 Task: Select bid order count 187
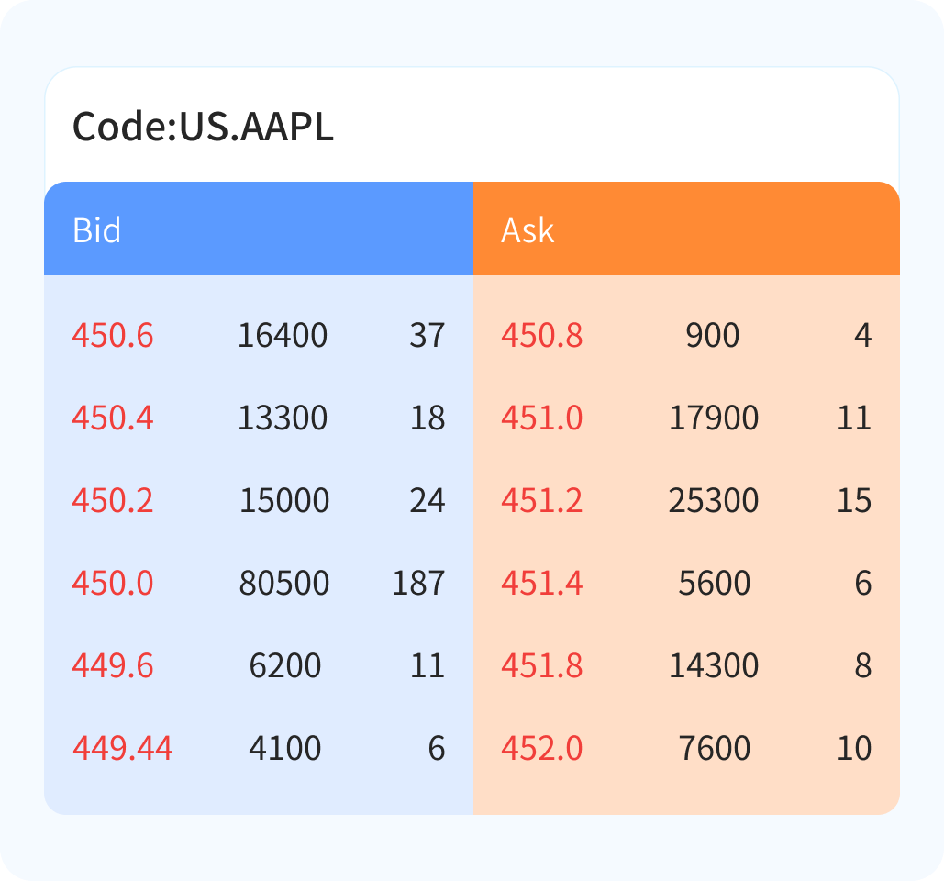(x=418, y=584)
